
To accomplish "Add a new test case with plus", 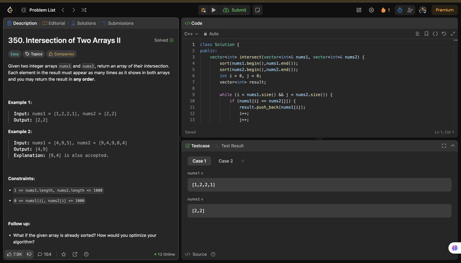I will (243, 161).
